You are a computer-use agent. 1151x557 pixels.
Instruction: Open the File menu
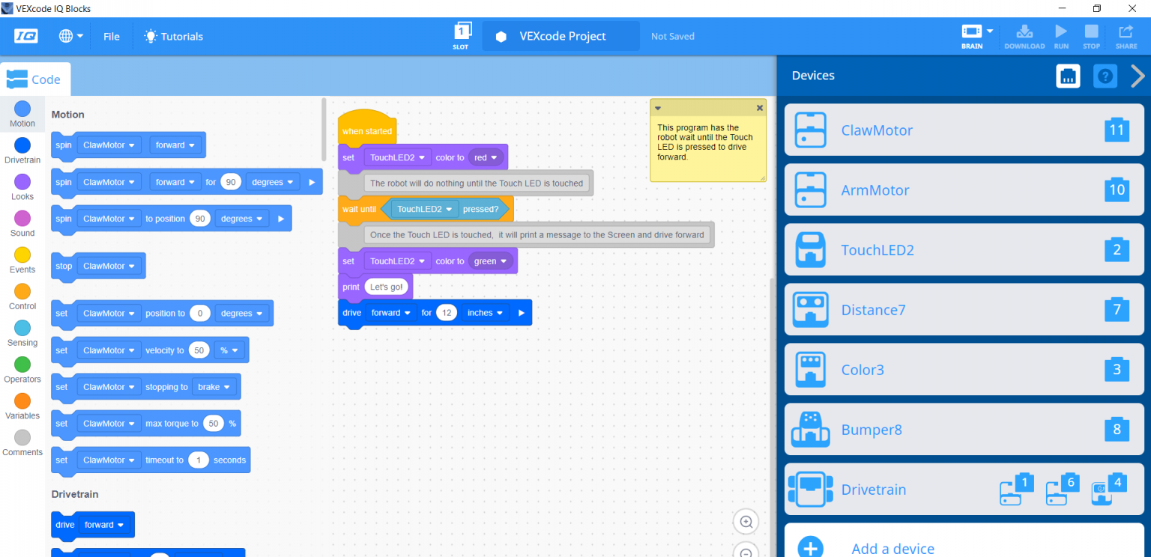tap(112, 36)
